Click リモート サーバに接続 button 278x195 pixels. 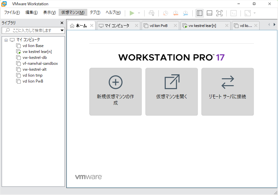pos(227,91)
